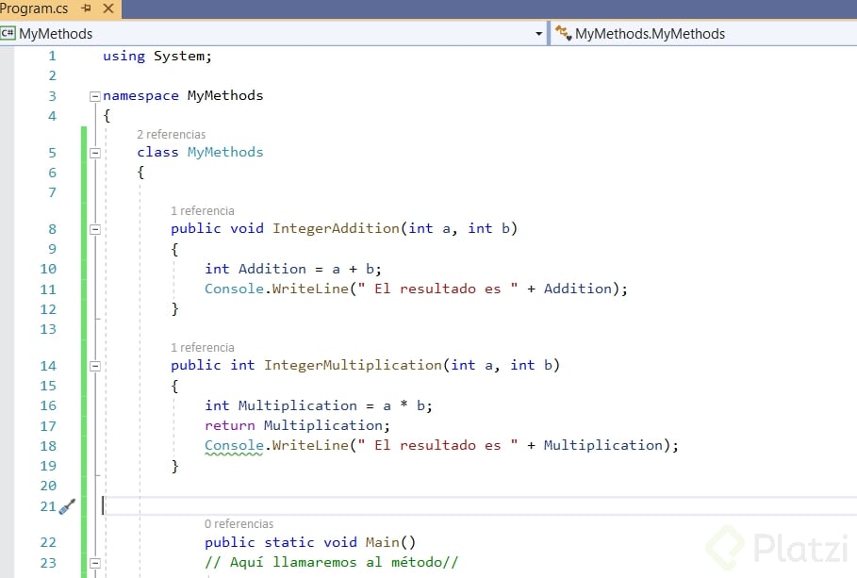Click 'System' on line 1
The height and width of the screenshot is (578, 857).
point(179,57)
